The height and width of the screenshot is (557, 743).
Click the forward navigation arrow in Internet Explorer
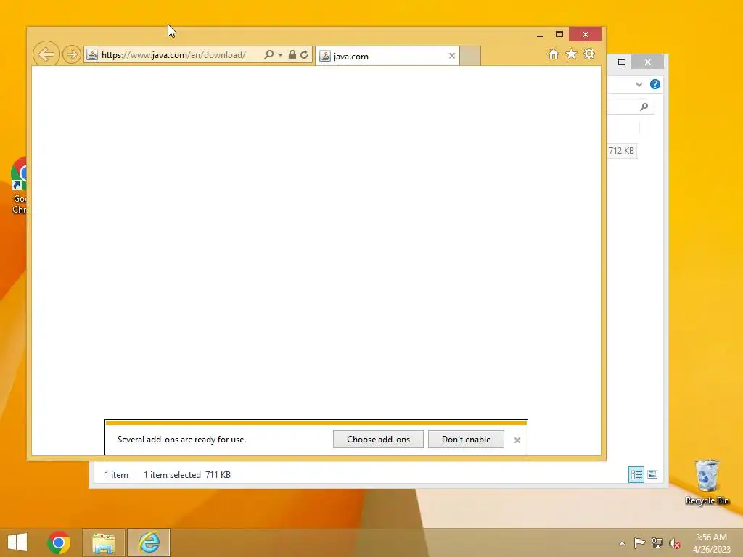[x=72, y=54]
